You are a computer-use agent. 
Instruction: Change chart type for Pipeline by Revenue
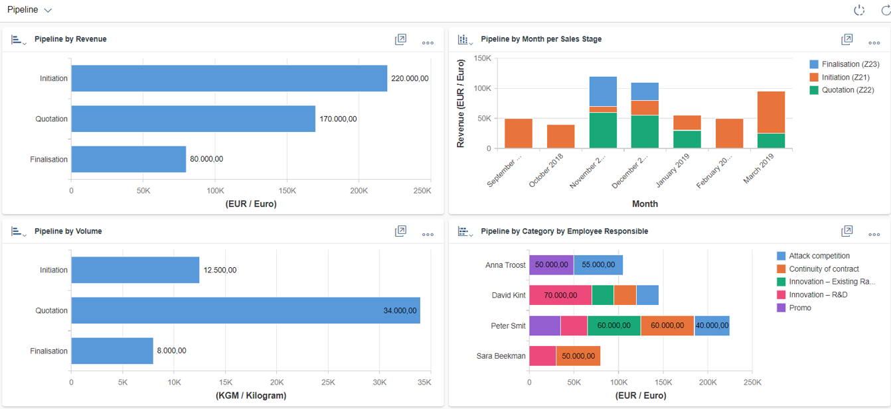(19, 40)
